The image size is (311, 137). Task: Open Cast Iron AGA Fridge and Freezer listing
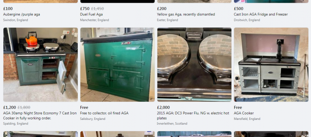(x=261, y=14)
